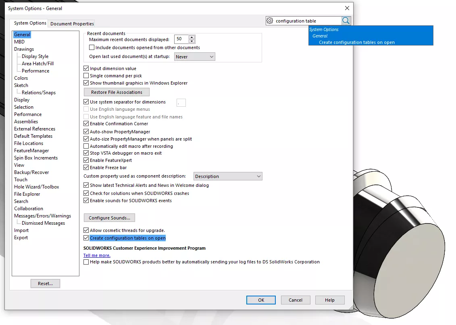Image resolution: width=456 pixels, height=325 pixels.
Task: Uncheck Create configuration tables on open
Action: pos(86,238)
